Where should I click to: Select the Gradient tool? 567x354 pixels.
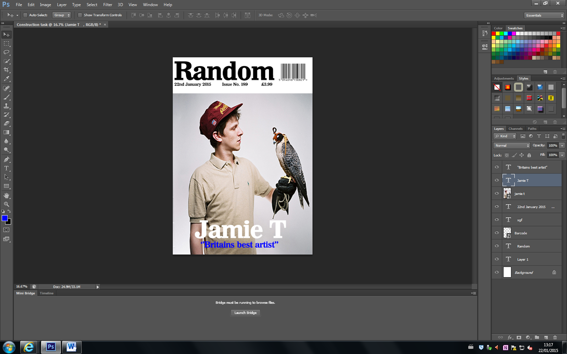pyautogui.click(x=6, y=132)
